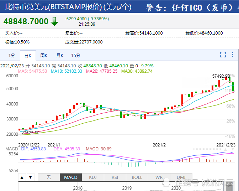Select the BOLL indicator button
The width and height of the screenshot is (239, 191).
(x=137, y=177)
